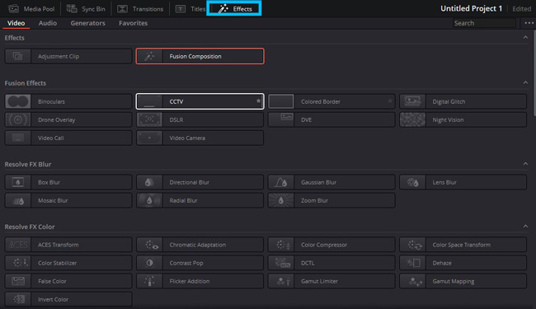Select the Adjustment Clip effect
Viewport: 536px width, 309px height.
tap(68, 56)
